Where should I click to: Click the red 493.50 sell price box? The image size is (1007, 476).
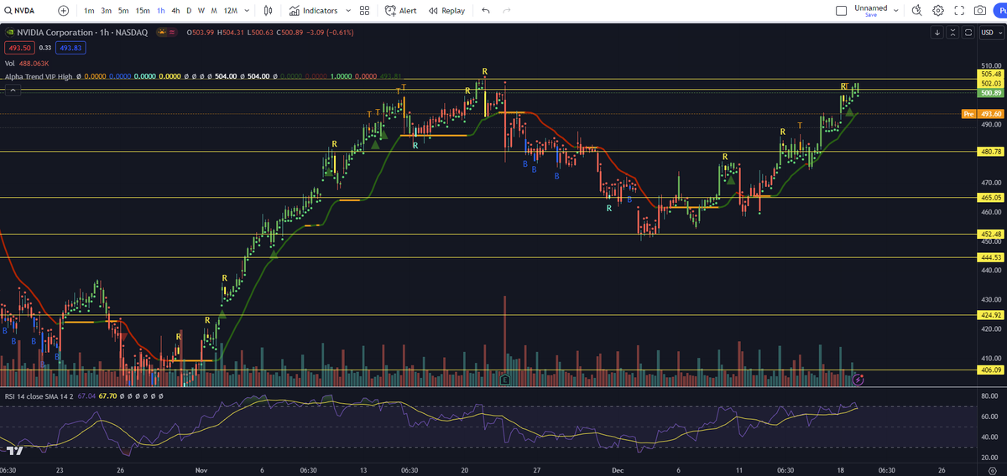18,48
